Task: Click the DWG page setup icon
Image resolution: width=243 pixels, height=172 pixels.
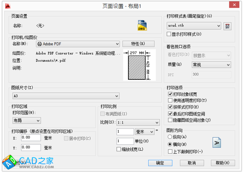Action: click(141, 26)
